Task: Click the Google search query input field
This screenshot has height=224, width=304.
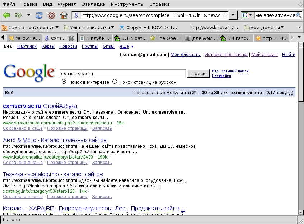Action: pyautogui.click(x=122, y=73)
